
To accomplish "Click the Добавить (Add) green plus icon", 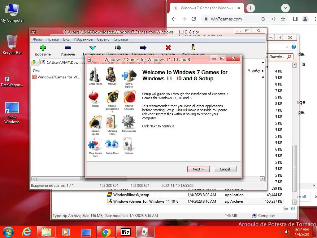I will click(x=43, y=47).
